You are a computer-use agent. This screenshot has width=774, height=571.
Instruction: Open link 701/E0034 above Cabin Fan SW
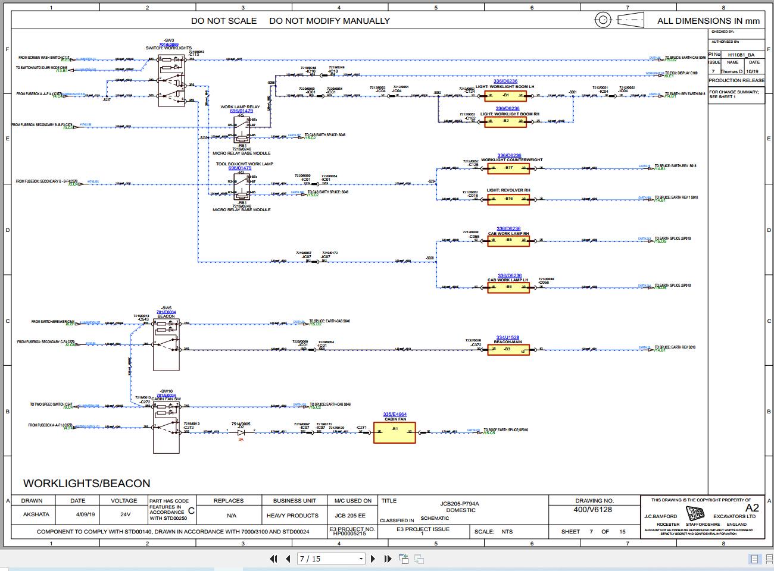(x=166, y=395)
